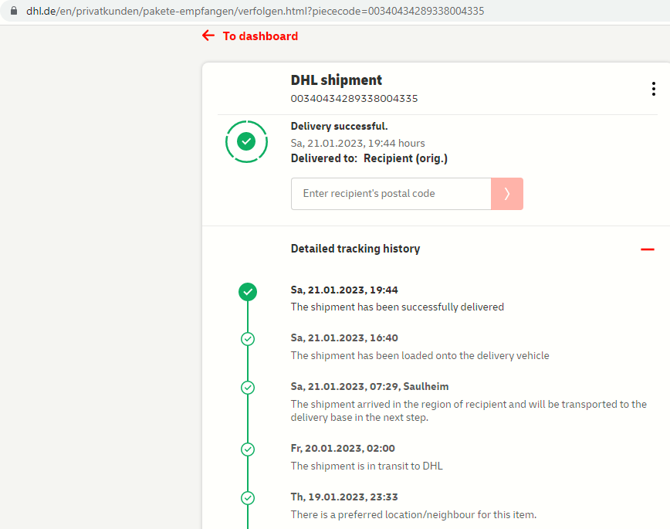Click the filled green checkmark at 19:44

pos(248,291)
